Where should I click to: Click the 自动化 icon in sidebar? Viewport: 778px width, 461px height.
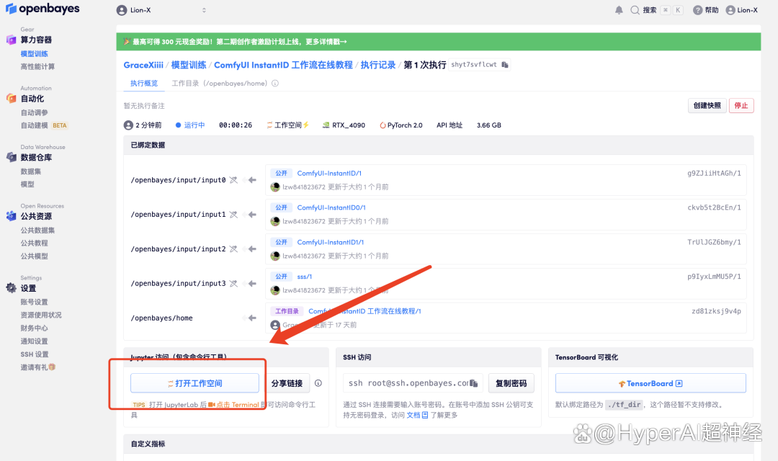11,98
